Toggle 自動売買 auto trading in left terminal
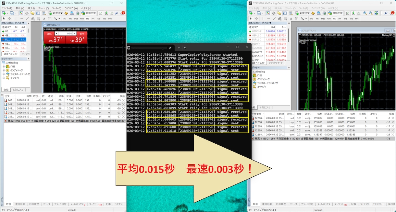The width and height of the screenshot is (396, 212). click(89, 13)
